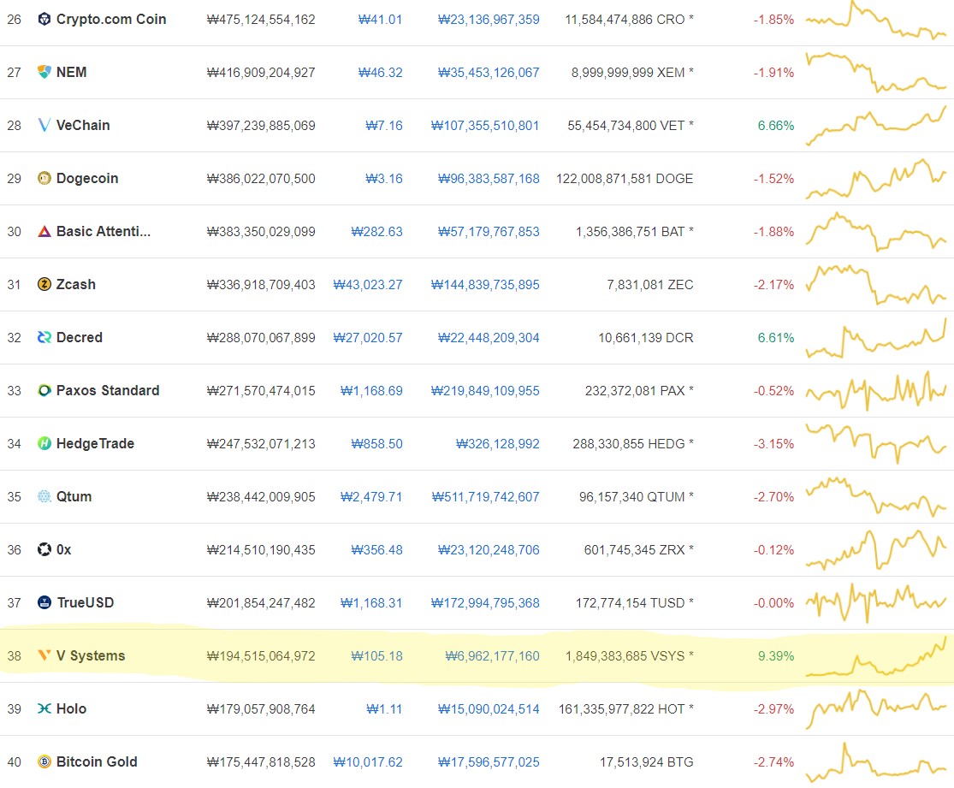
Task: Select circulating supply 122,008,871,581 DOGE
Action: (x=625, y=178)
